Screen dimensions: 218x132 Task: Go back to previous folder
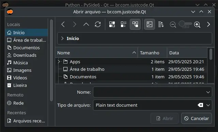pyautogui.click(x=63, y=24)
